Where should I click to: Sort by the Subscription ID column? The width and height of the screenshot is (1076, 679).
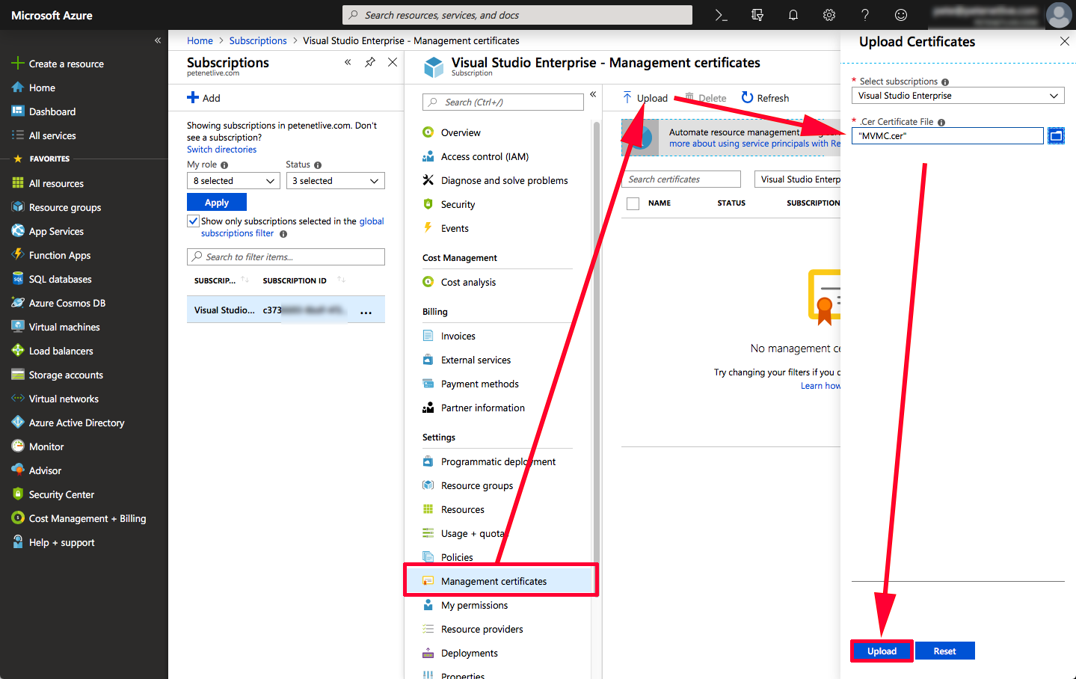pyautogui.click(x=295, y=280)
